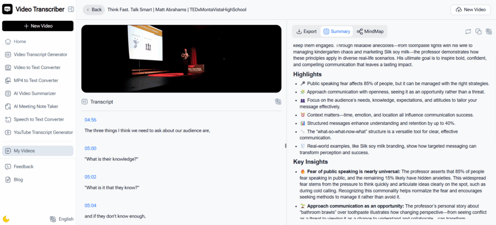Select My Videos in sidebar
Screen dimensions: 496x225
click(x=38, y=151)
